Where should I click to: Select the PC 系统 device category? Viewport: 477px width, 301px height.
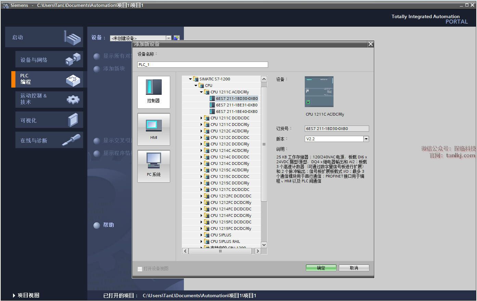(x=153, y=166)
